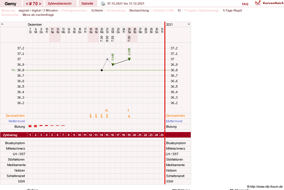Click the black temperature point at 36.8
Image resolution: width=284 pixels, height=190 pixels.
102,70
